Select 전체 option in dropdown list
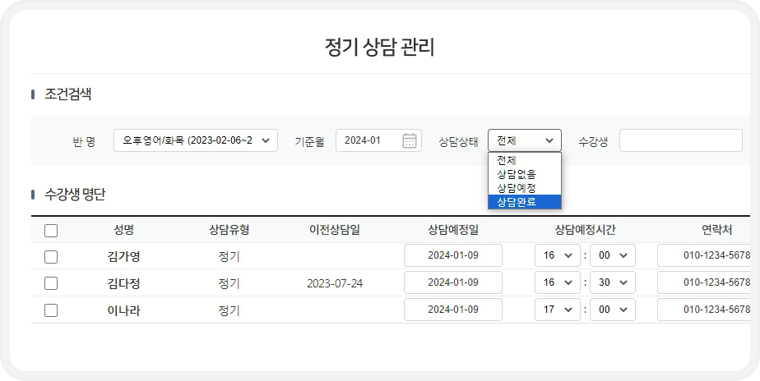This screenshot has height=381, width=760. pos(525,160)
